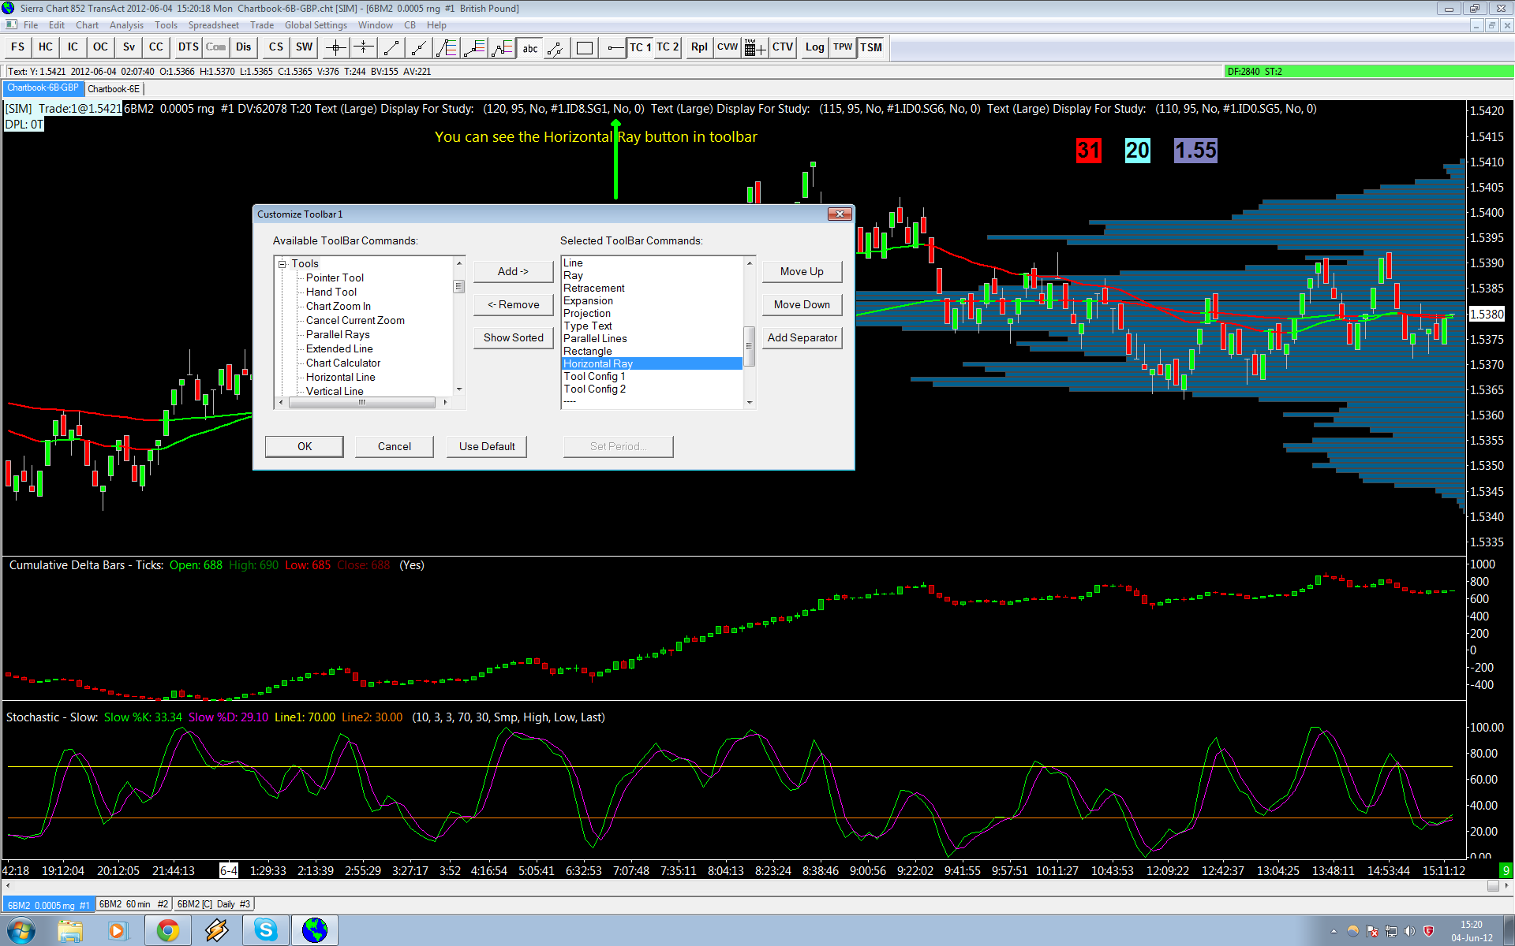
Task: Switch to Tool Config 2 (TC 2)
Action: pyautogui.click(x=668, y=47)
